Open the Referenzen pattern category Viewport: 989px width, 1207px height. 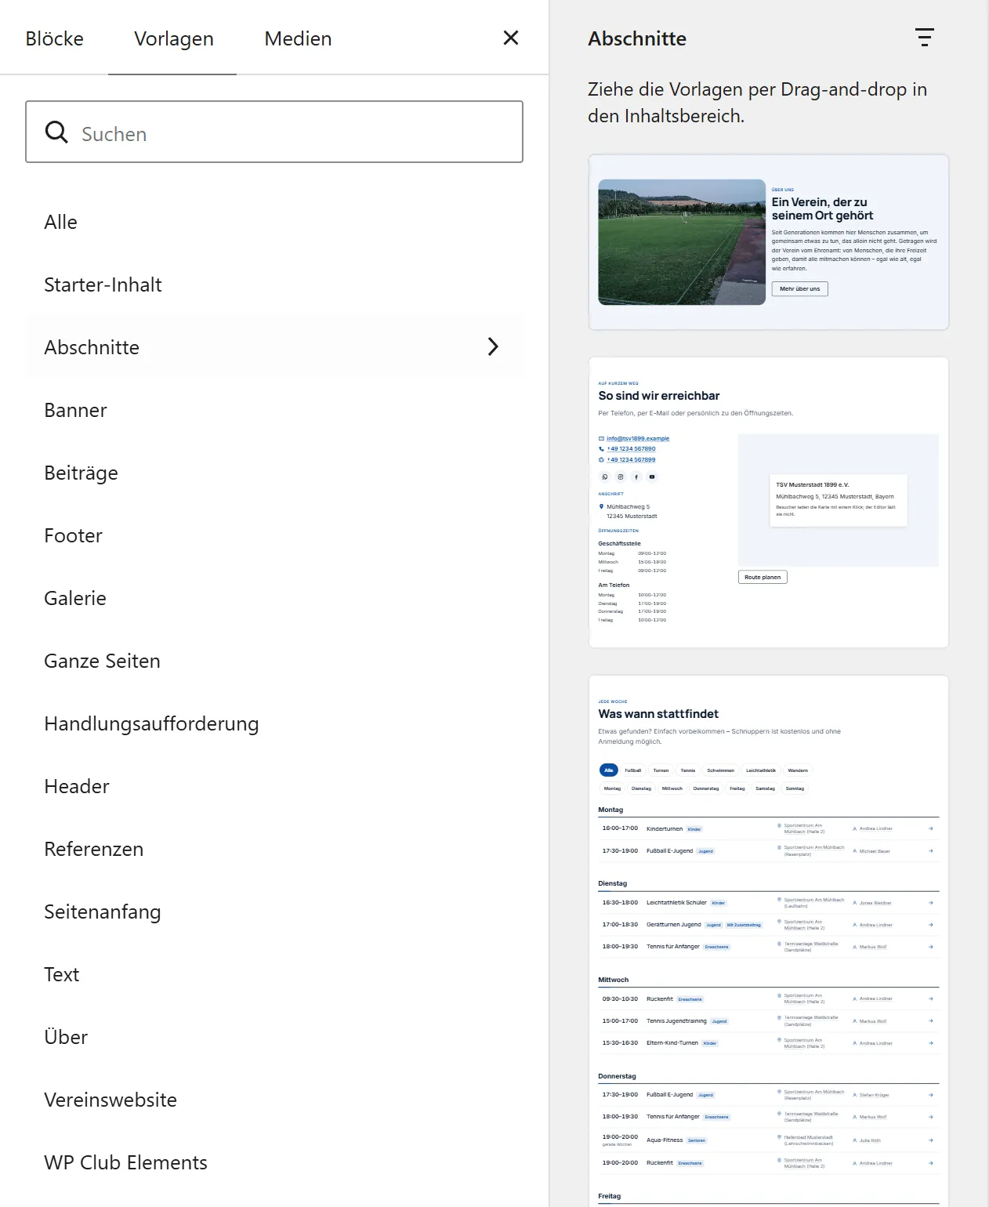[274, 849]
